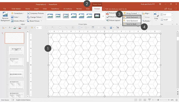This screenshot has height=102, width=179.
Task: Open the Color dropdown
Action: click(15, 17)
